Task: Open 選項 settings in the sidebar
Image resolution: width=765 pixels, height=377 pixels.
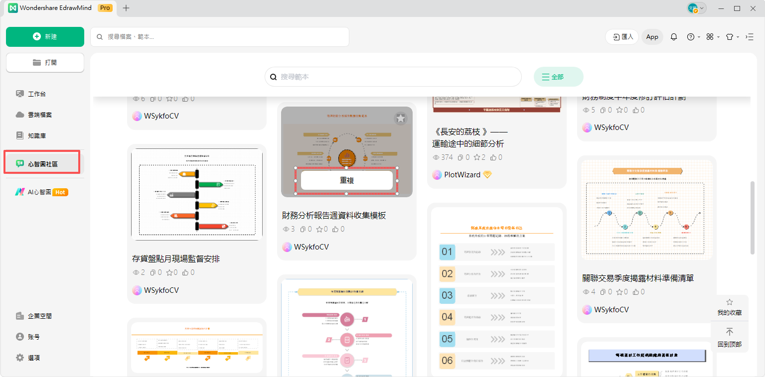Action: [x=34, y=358]
